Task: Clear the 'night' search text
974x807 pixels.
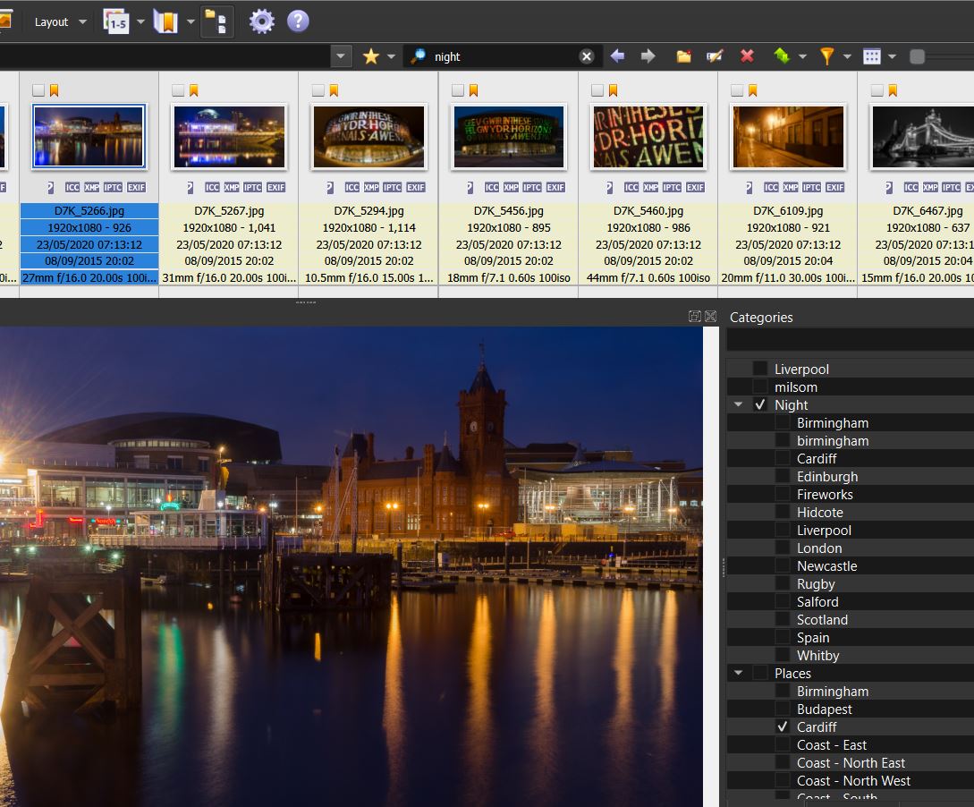Action: [x=587, y=56]
